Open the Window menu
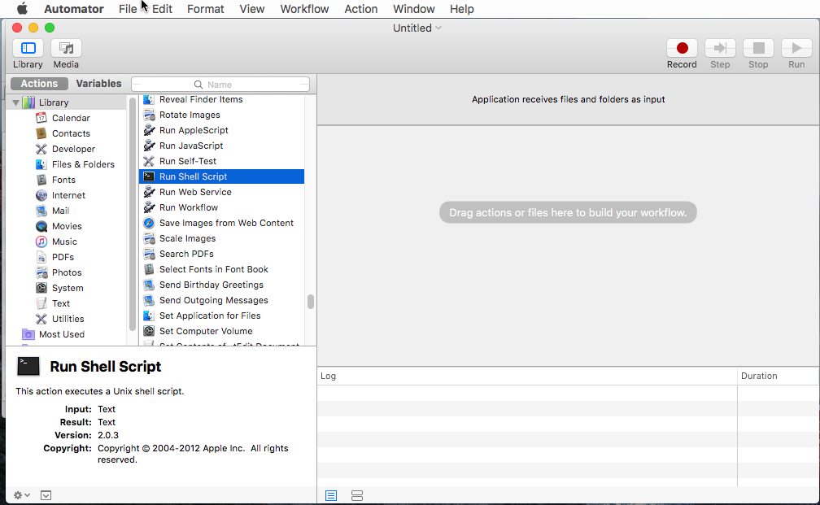The width and height of the screenshot is (820, 505). coord(413,9)
